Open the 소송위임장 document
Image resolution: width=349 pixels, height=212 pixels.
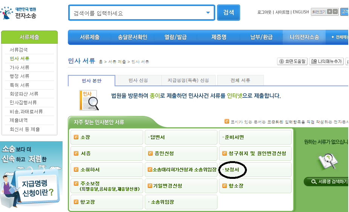[181, 202]
